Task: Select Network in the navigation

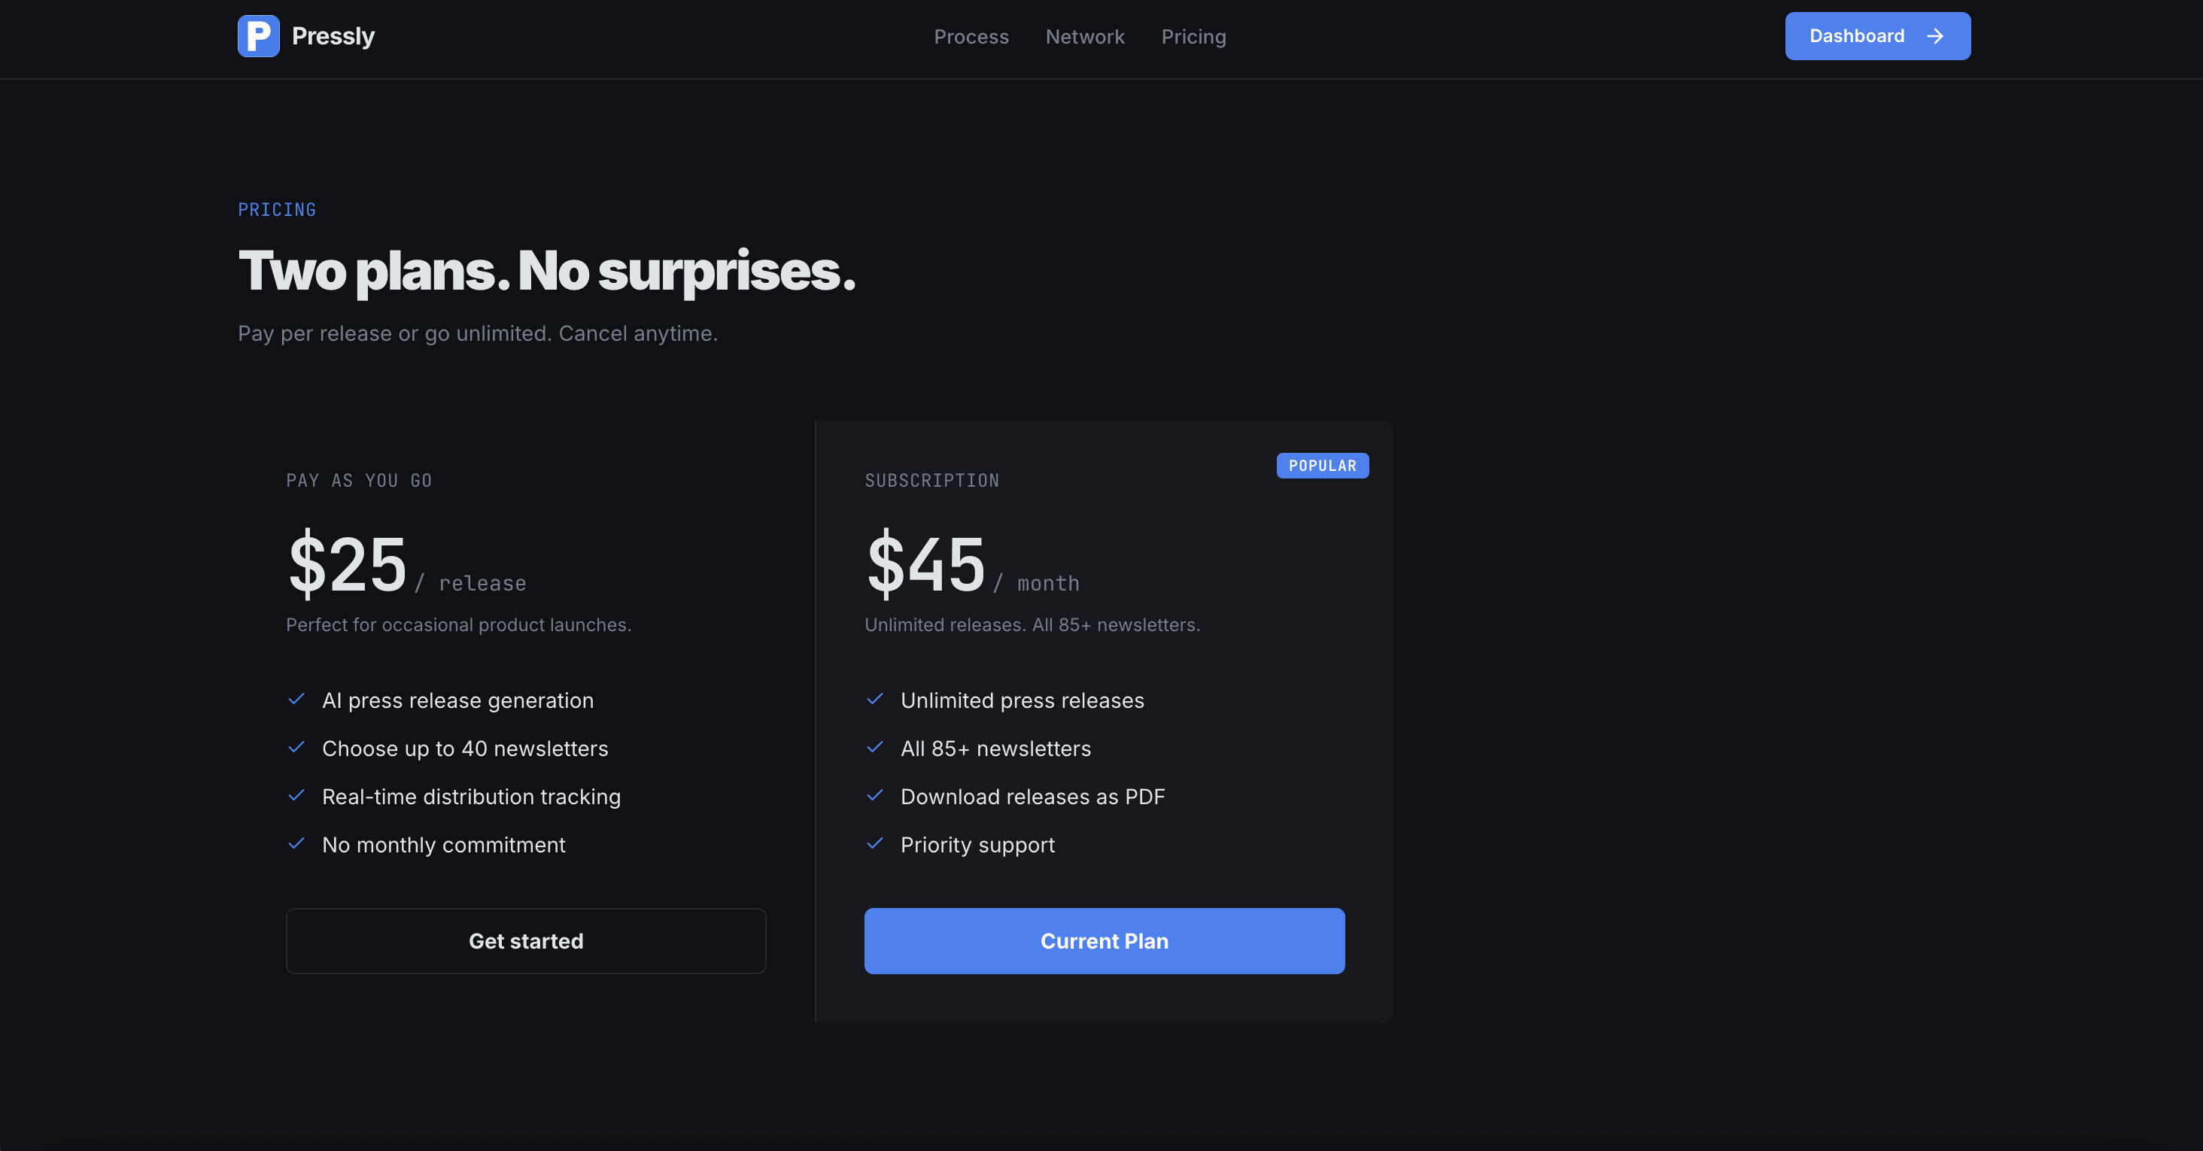Action: pos(1084,36)
